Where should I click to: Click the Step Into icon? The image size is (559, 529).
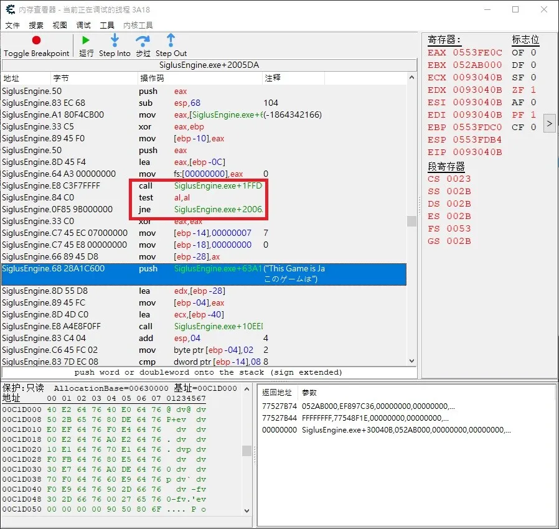pyautogui.click(x=115, y=40)
